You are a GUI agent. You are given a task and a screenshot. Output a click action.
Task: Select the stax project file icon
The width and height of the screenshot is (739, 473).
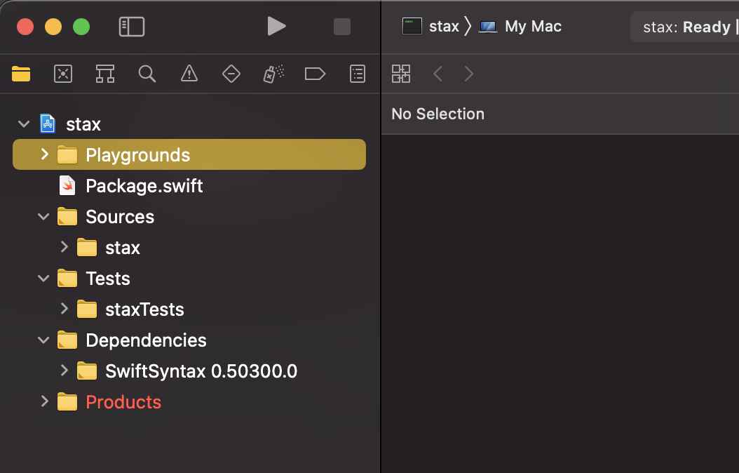coord(48,124)
